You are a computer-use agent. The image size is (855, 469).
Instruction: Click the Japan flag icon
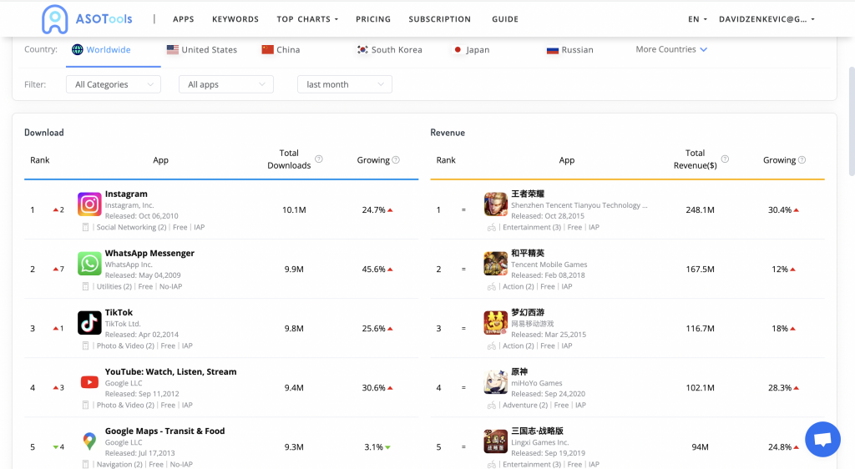tap(458, 49)
